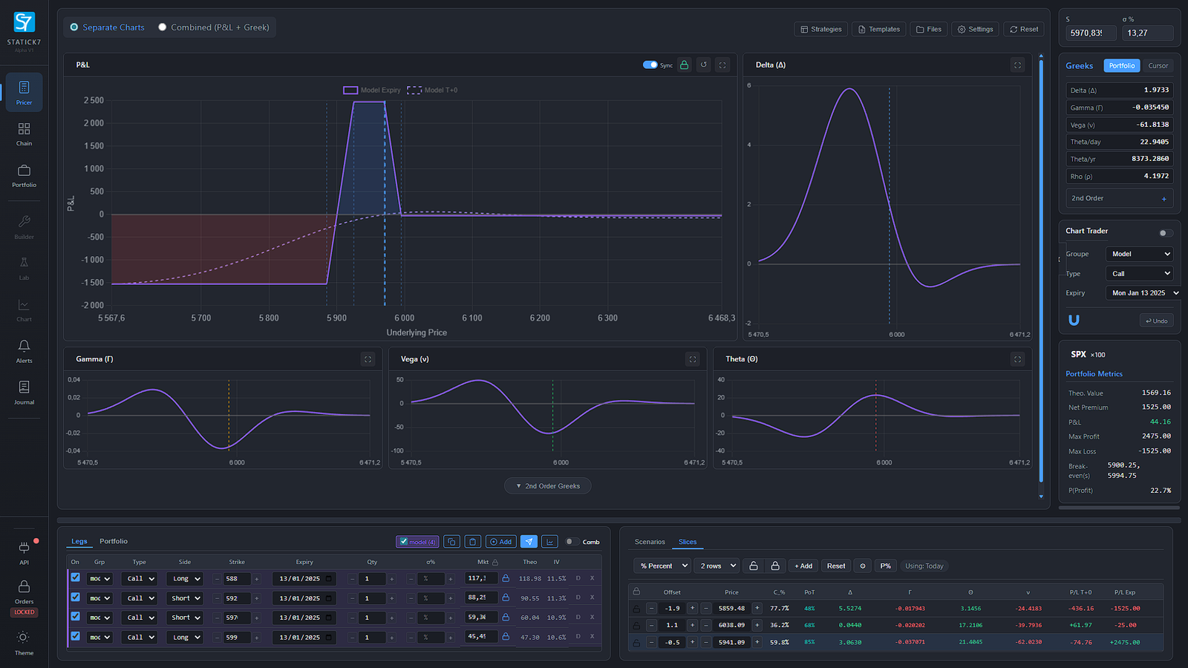Screen dimensions: 1188x668
Task: Reset the P&L chart view with refresh icon
Action: (704, 65)
